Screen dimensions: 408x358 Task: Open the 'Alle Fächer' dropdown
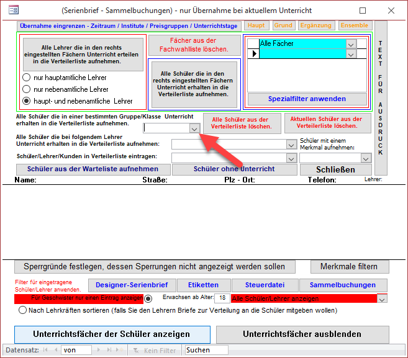coord(351,44)
